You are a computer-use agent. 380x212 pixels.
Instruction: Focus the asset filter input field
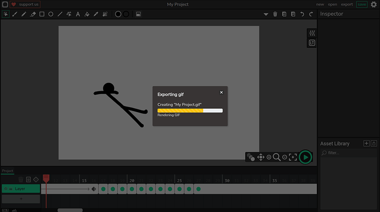click(x=349, y=153)
